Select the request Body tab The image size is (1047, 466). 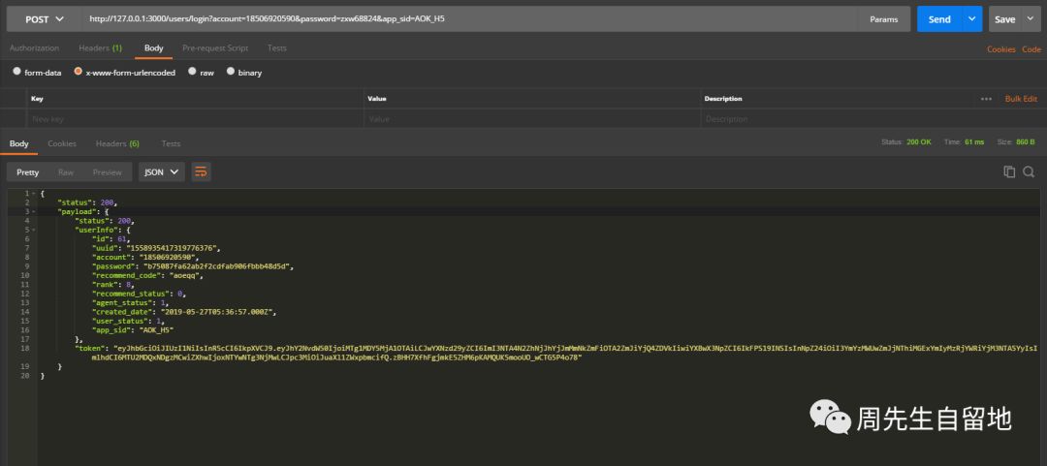[153, 48]
